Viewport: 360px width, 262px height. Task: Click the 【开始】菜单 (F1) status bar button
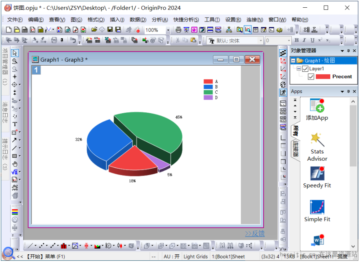pos(46,256)
